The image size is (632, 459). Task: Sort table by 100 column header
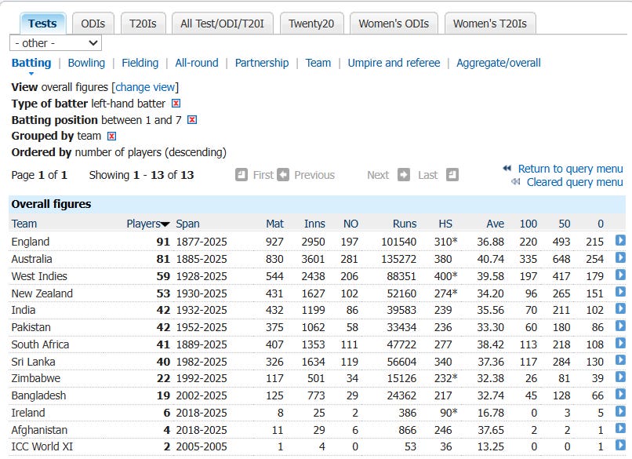click(528, 224)
